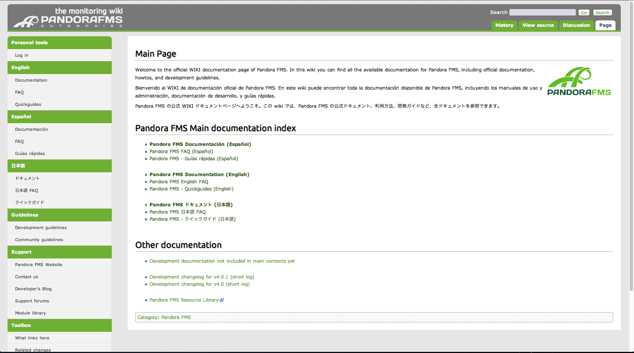Open ドキュメント in the 日本語 sidebar section
The height and width of the screenshot is (353, 634).
(27, 178)
